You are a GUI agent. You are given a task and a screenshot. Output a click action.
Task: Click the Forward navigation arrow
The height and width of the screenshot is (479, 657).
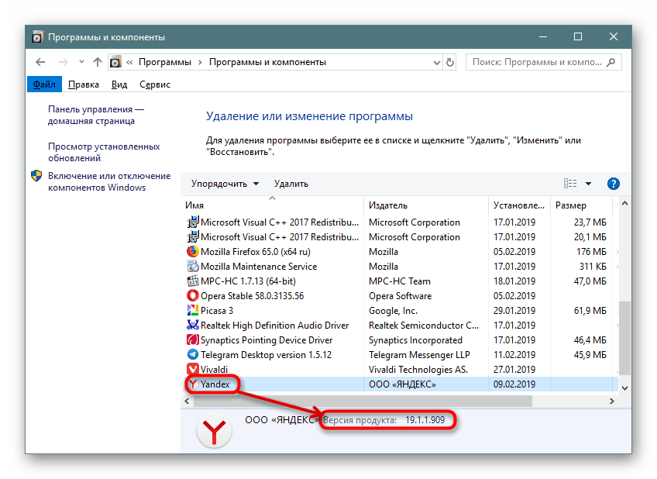(x=64, y=63)
